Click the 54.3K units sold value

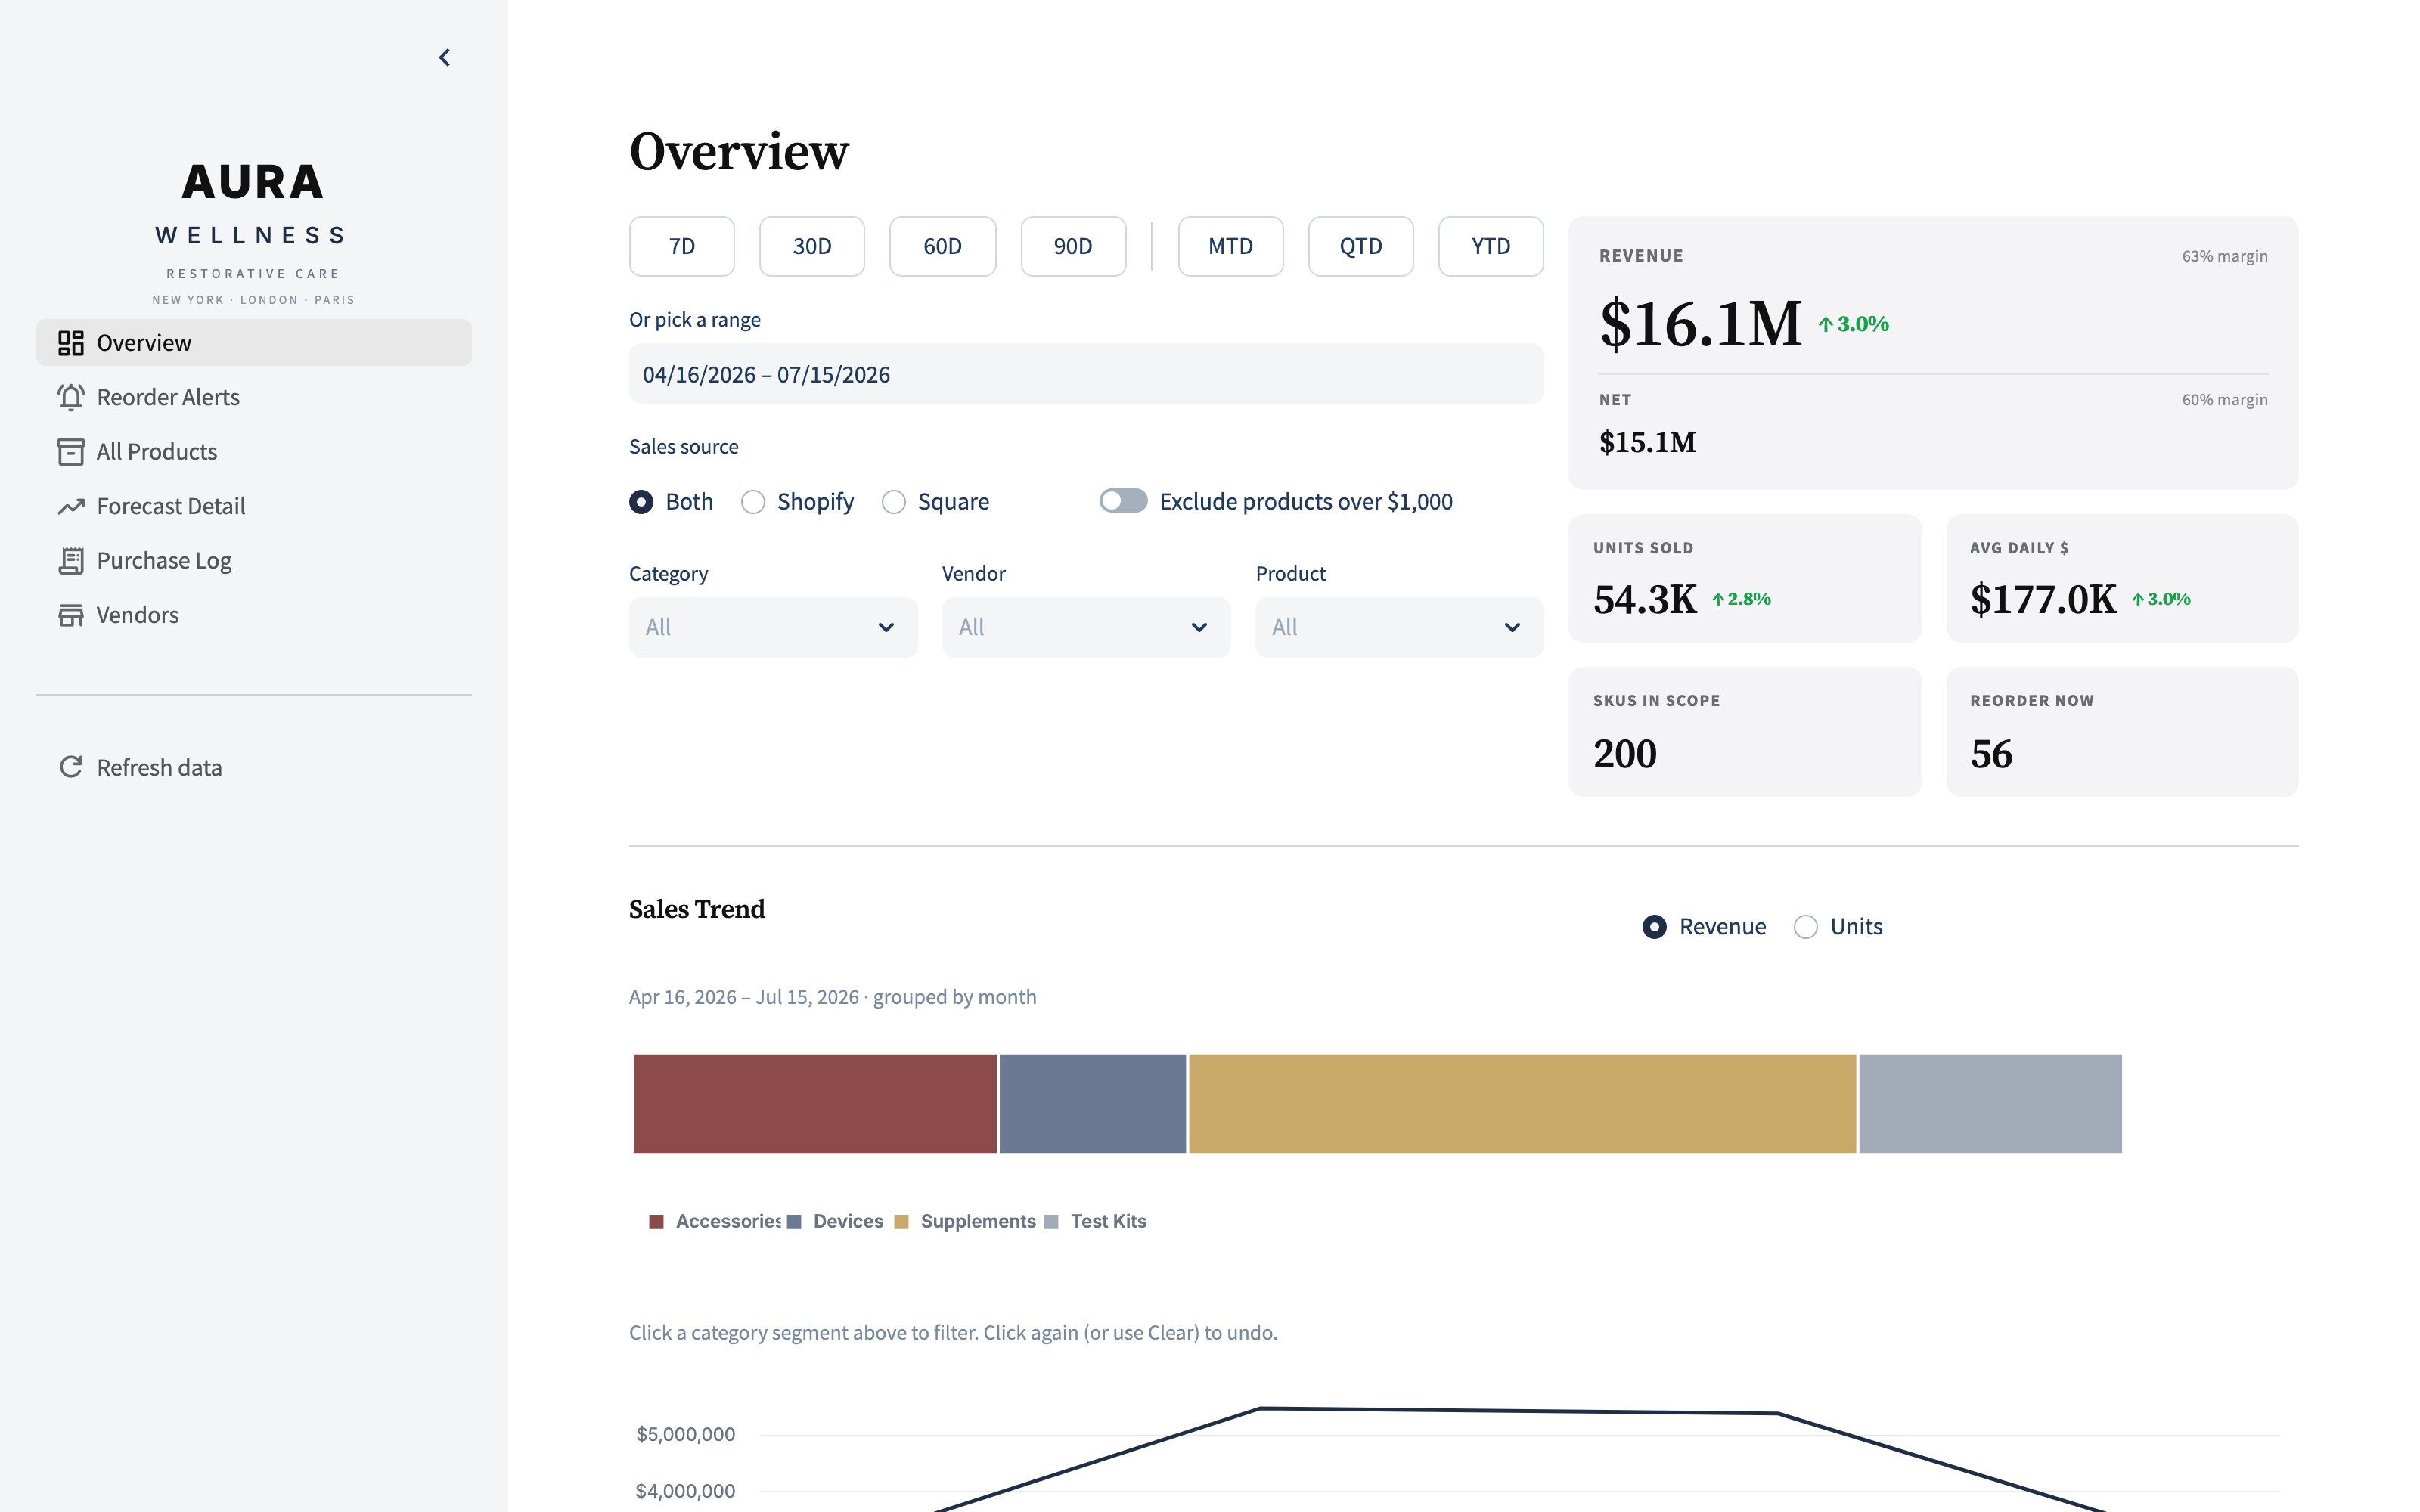(1645, 600)
